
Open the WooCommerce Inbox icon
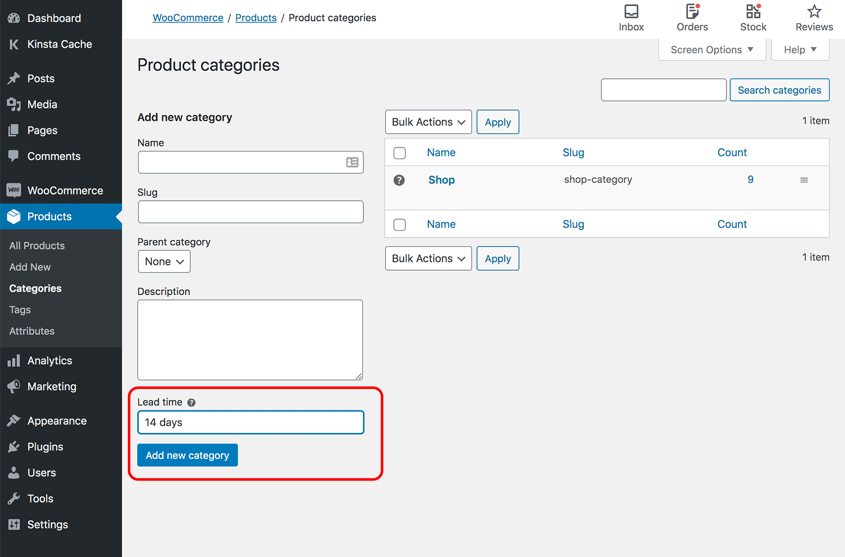631,11
